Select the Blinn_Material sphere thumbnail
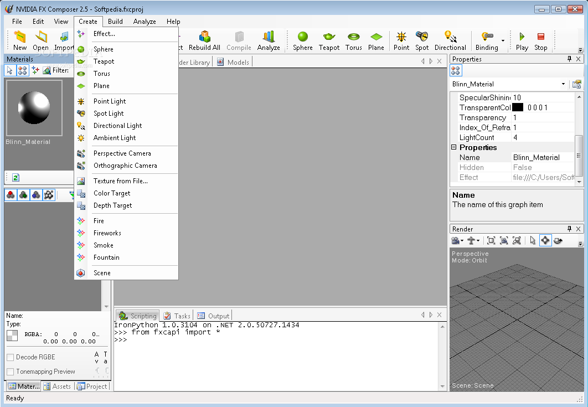This screenshot has width=588, height=407. pyautogui.click(x=34, y=108)
